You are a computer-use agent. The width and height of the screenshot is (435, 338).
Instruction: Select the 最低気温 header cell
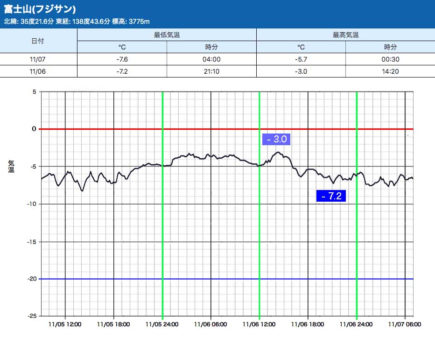tap(167, 35)
